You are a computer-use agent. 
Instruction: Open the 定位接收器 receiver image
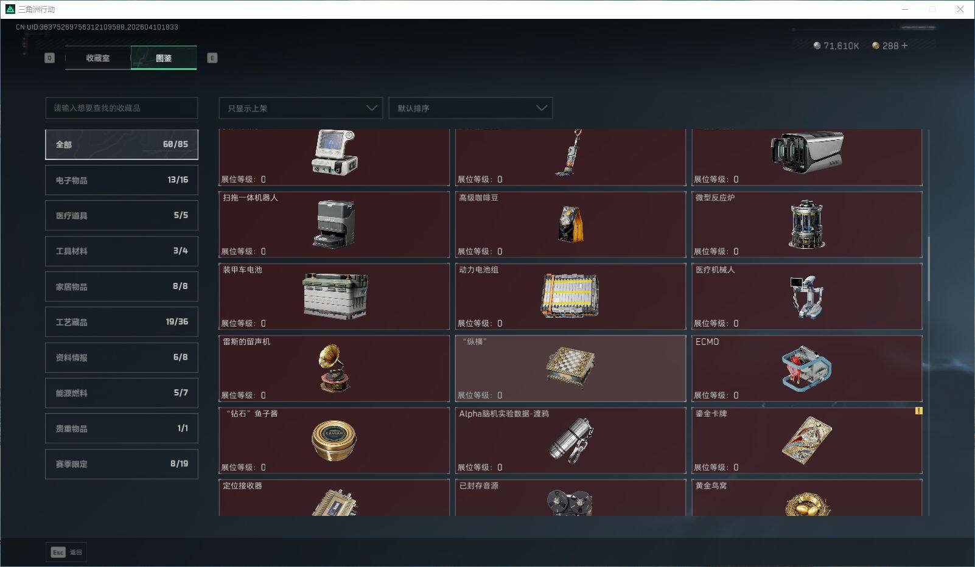[x=334, y=503]
